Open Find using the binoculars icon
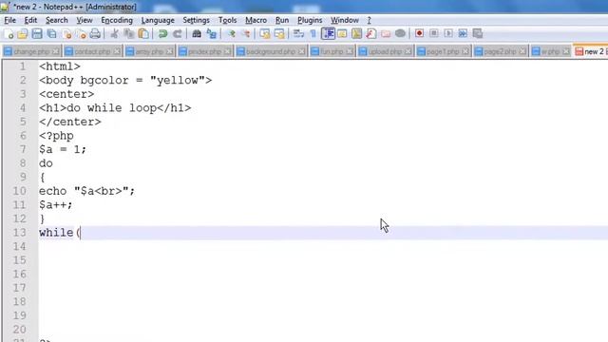The width and height of the screenshot is (608, 342). coord(197,34)
